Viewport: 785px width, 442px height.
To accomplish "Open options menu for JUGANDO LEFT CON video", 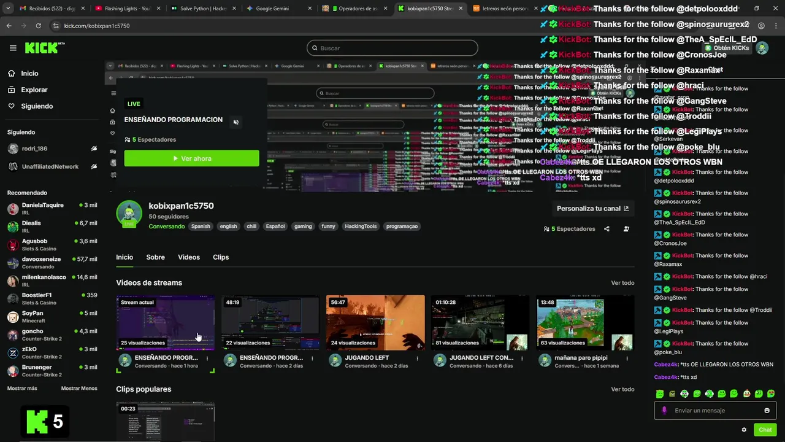I will (x=523, y=358).
